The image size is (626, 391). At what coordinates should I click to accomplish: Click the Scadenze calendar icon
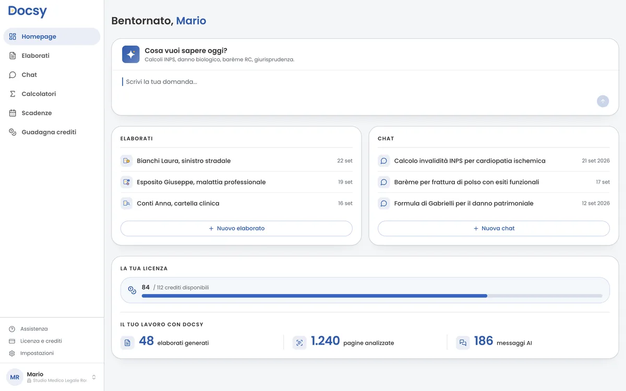click(x=13, y=113)
